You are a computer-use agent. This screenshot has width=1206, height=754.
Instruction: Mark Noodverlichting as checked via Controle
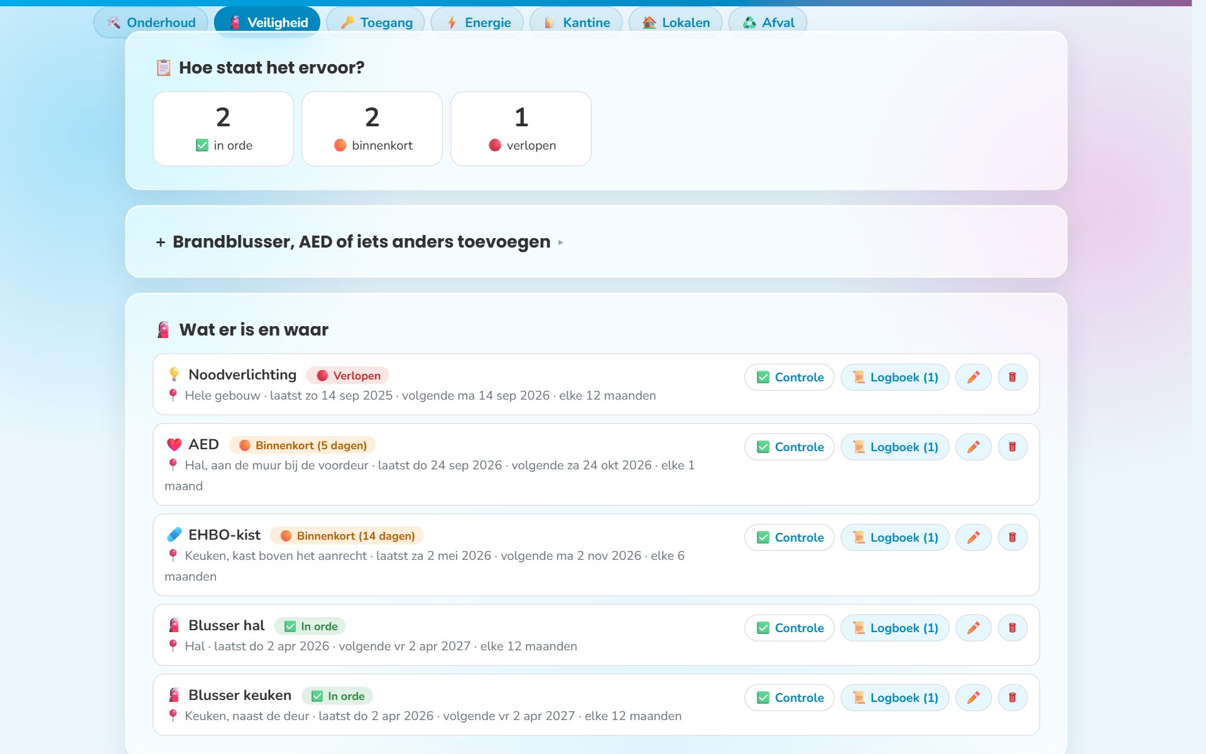[790, 377]
